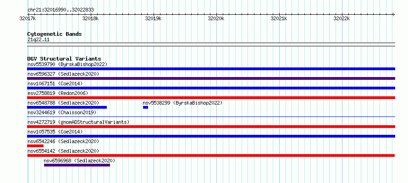Click the chr21:32016990..32022833 coordinates text
The image size is (408, 183).
click(61, 10)
